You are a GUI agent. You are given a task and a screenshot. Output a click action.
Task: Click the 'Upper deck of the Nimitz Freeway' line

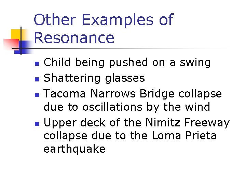click(137, 122)
